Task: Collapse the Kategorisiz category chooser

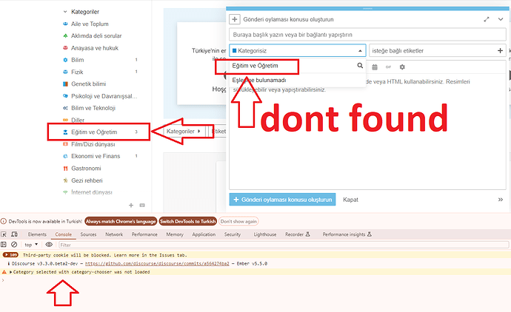Action: point(298,51)
